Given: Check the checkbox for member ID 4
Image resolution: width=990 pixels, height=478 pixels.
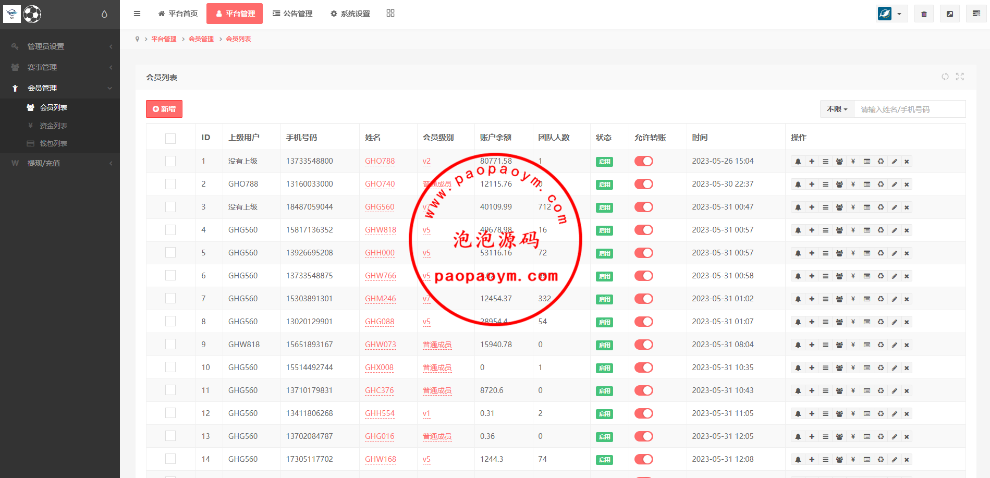Looking at the screenshot, I should (170, 230).
